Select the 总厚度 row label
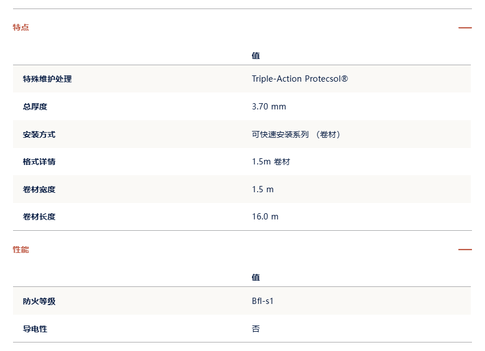Image resolution: width=485 pixels, height=351 pixels. pos(35,107)
